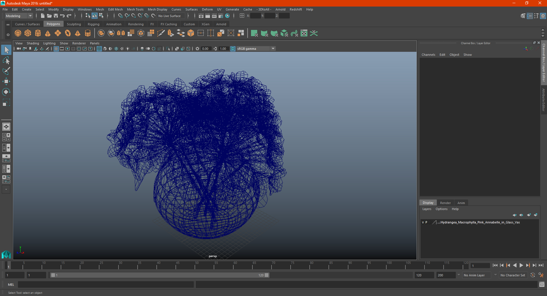This screenshot has width=547, height=296.
Task: Click the viewport select camera icon
Action: tap(19, 49)
